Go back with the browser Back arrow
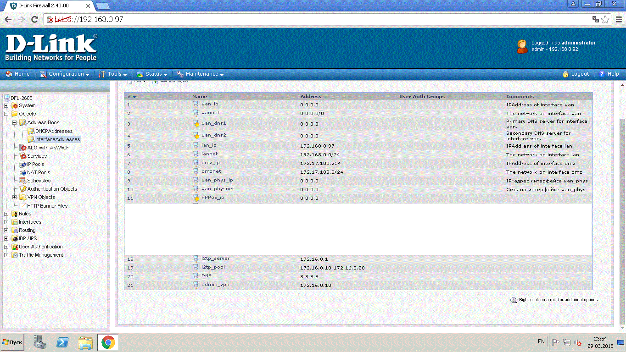Image resolution: width=626 pixels, height=352 pixels. click(8, 19)
